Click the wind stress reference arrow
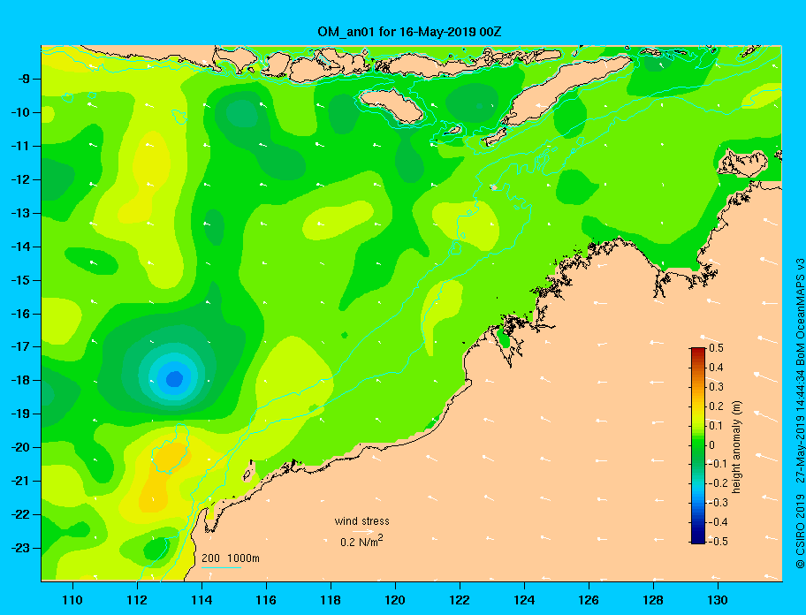Screen dimensions: 806x615 coord(363,531)
